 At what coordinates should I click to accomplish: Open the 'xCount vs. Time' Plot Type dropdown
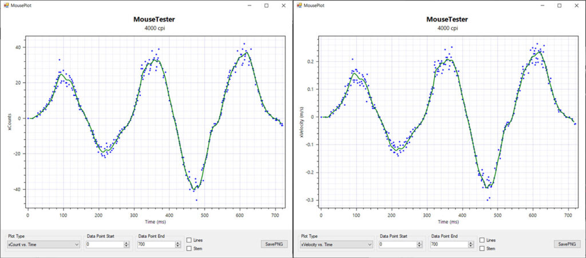pos(43,244)
